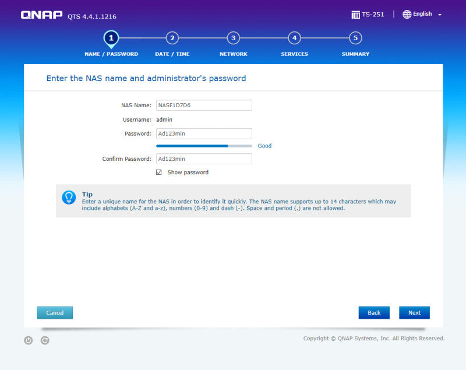Go to the Date / Time step
Screen dimensions: 466x370
pos(172,38)
